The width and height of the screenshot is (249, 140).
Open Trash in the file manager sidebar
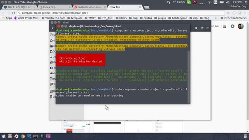(53, 79)
